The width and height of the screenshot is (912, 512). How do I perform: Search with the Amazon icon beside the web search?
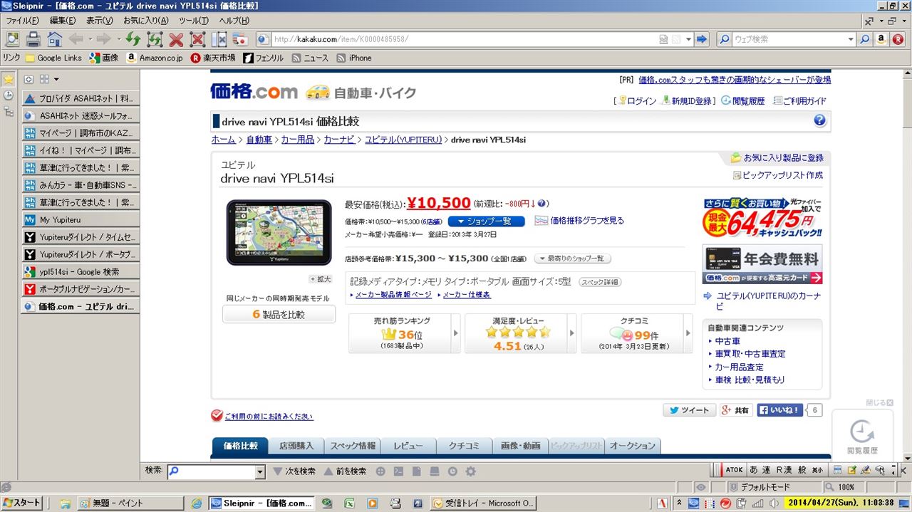(881, 39)
